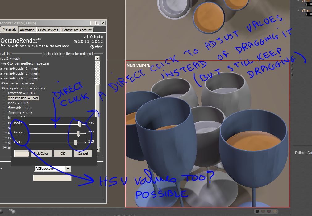Click the three-spheres icon at bottom left
Image resolution: width=312 pixels, height=216 pixels.
click(12, 211)
